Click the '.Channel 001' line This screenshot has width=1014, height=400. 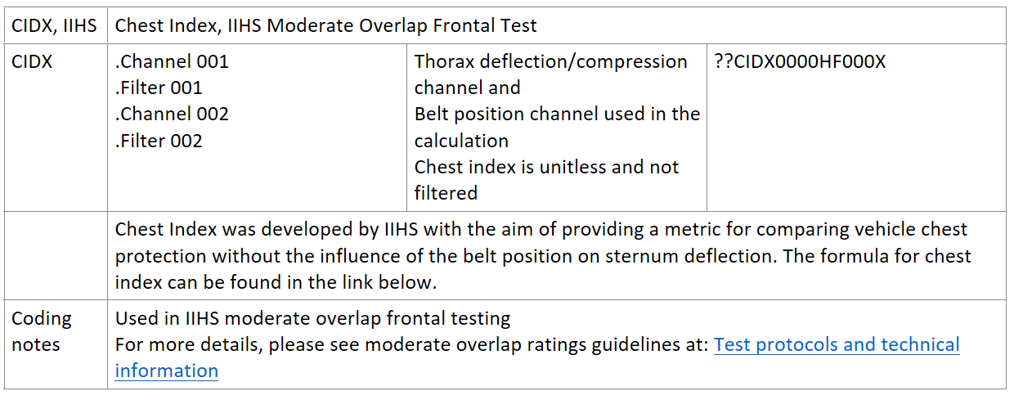172,61
